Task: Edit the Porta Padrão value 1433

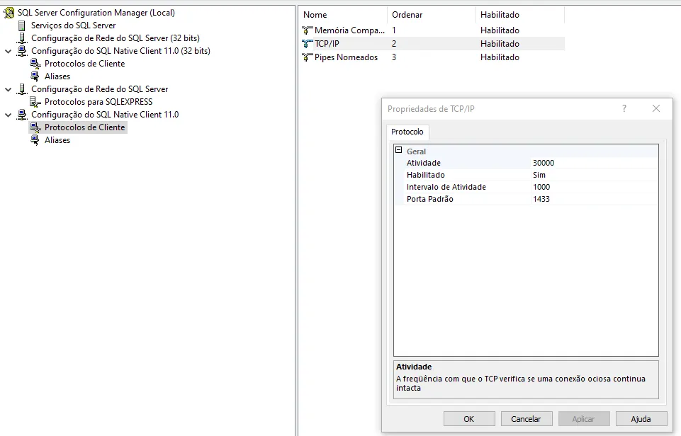Action: coord(594,199)
